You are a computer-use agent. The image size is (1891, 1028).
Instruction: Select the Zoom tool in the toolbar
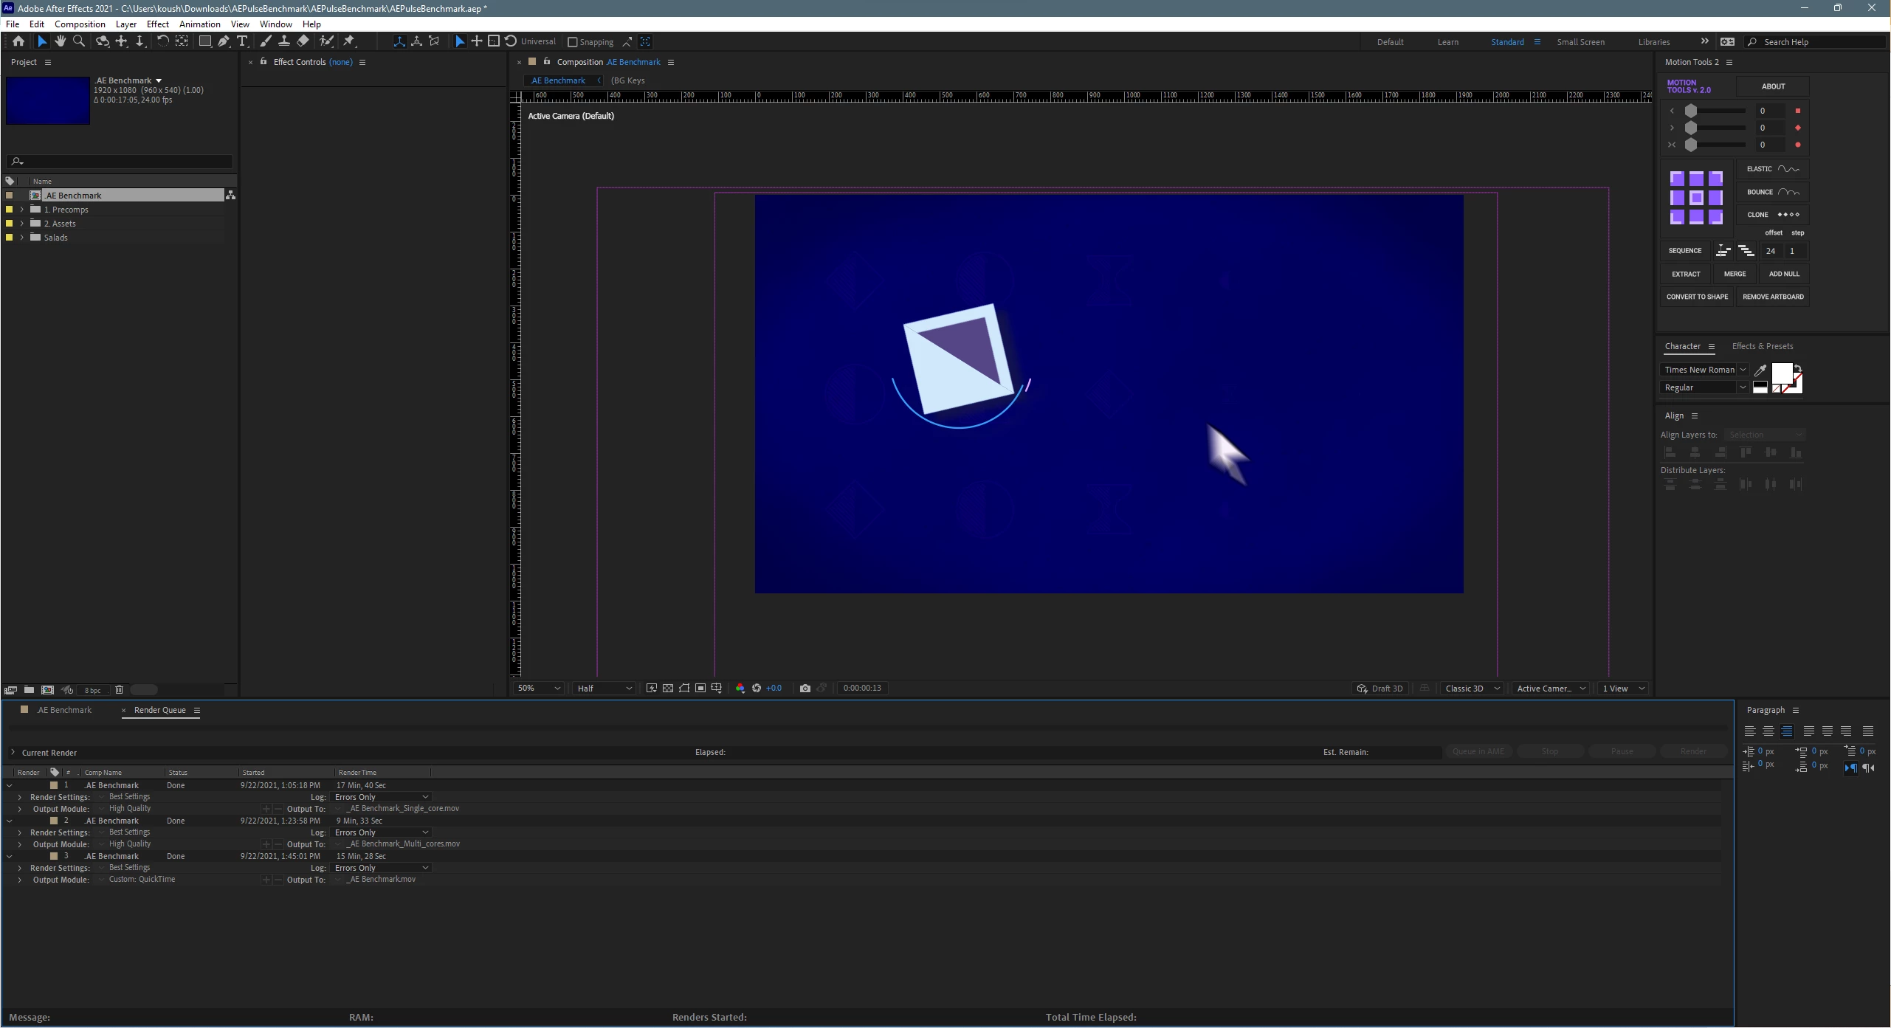coord(79,41)
